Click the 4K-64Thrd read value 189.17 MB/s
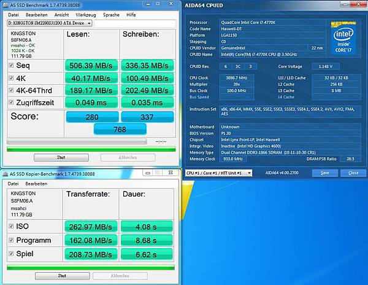This screenshot has width=368, height=285. point(91,90)
